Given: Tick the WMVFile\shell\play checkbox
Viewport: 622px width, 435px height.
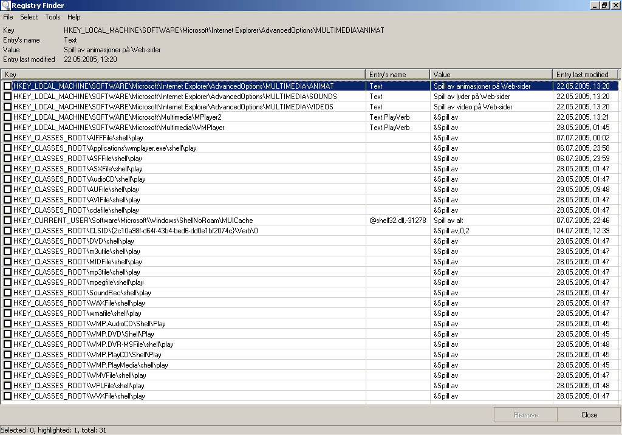Looking at the screenshot, I should (7, 375).
